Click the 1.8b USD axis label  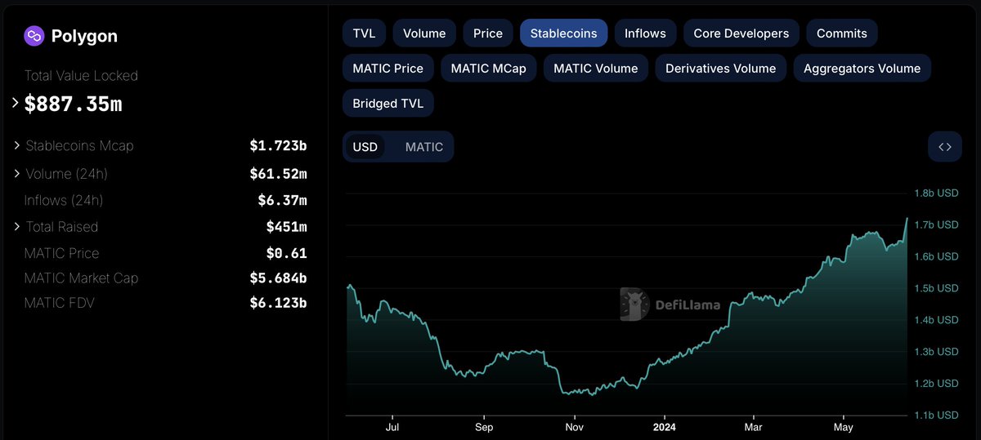pos(936,193)
